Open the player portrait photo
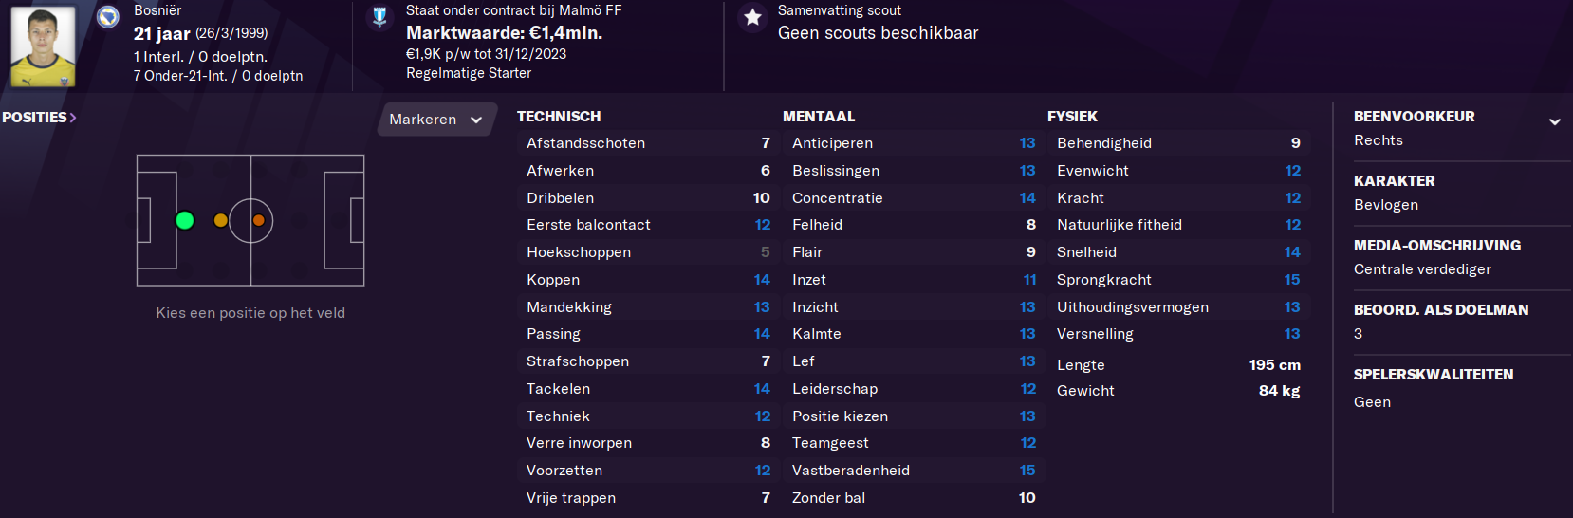The image size is (1573, 518). click(43, 46)
